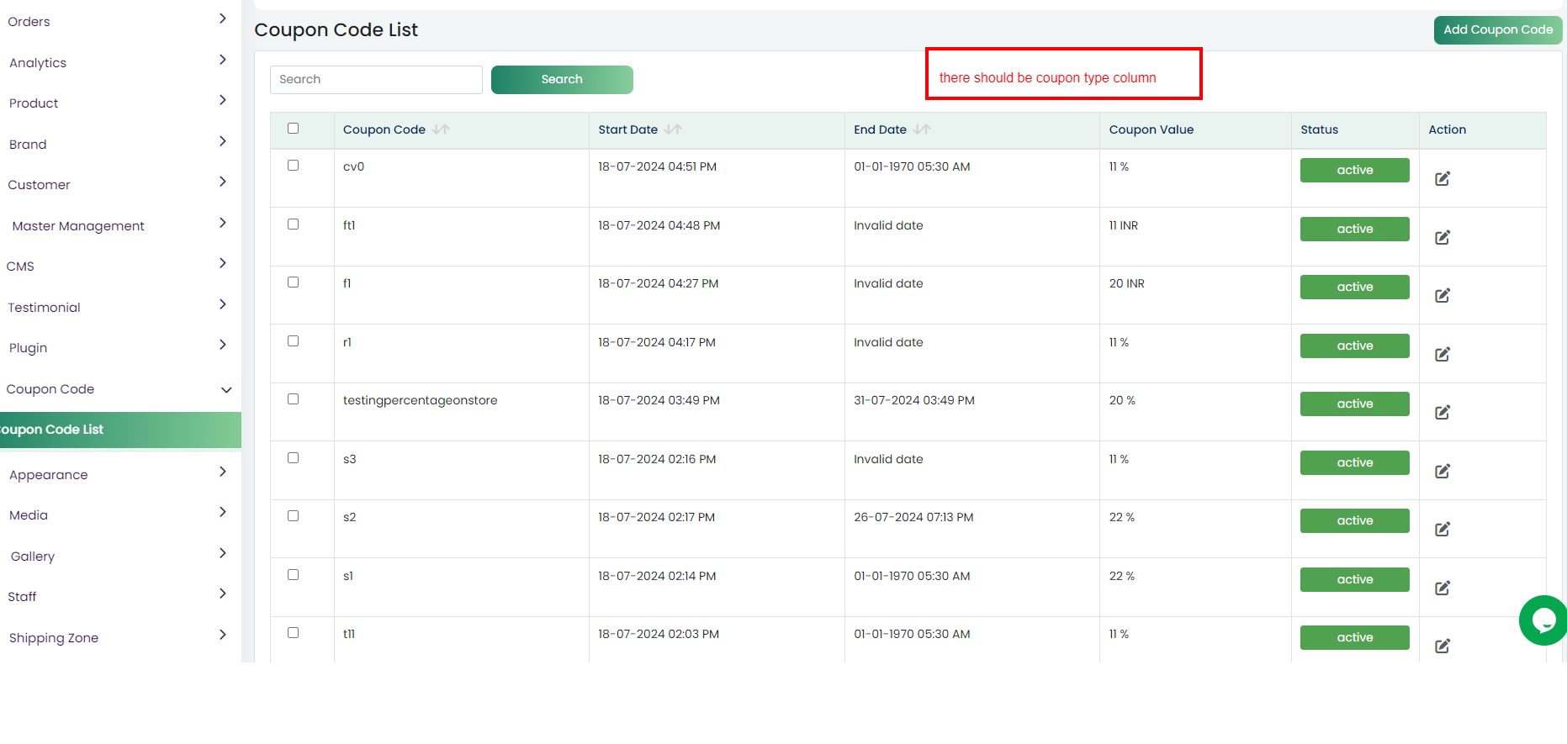
Task: Open the s3 coupon edit icon
Action: pos(1442,471)
